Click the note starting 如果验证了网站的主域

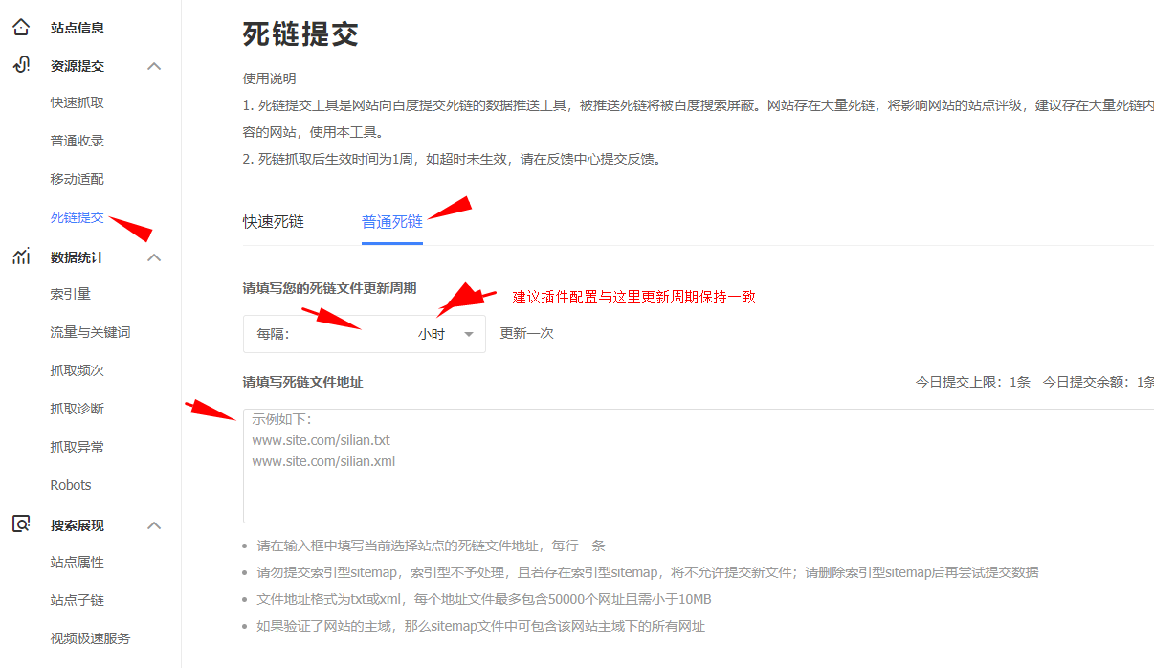point(481,626)
